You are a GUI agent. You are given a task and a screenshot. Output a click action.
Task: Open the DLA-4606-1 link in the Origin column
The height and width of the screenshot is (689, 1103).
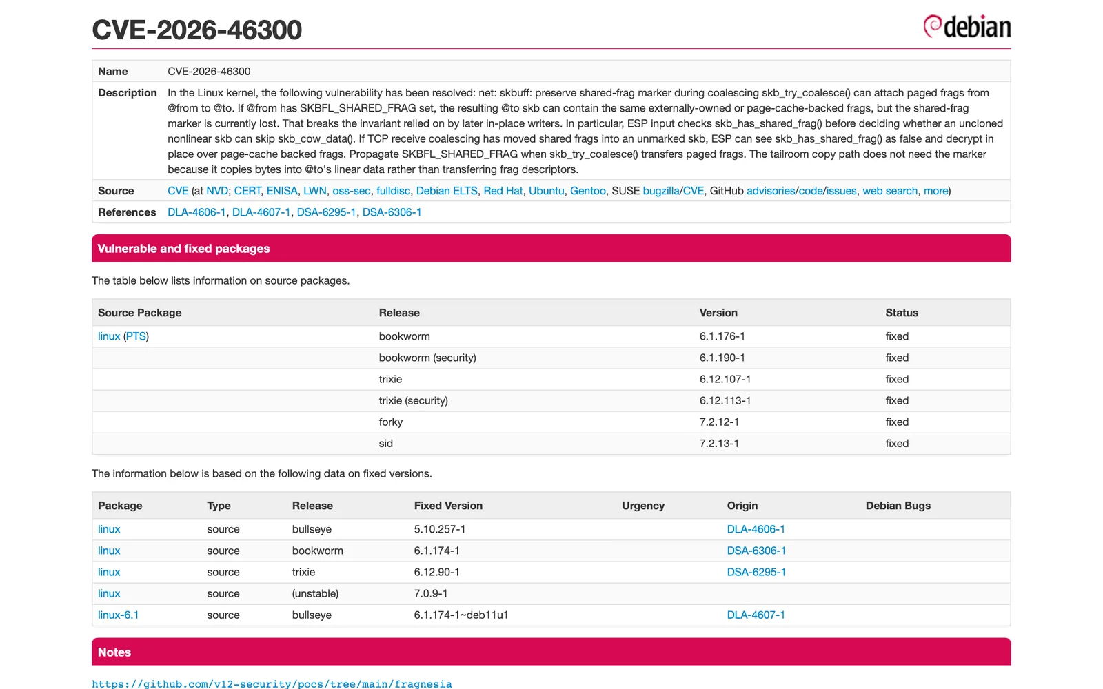(756, 529)
